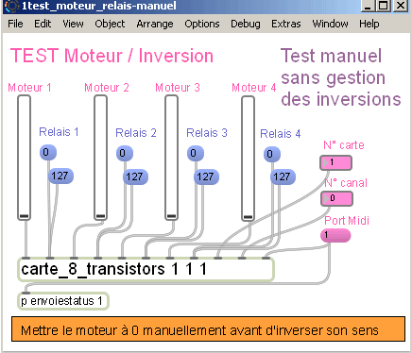
Task: Click the N° carte label
Action: pos(344,145)
